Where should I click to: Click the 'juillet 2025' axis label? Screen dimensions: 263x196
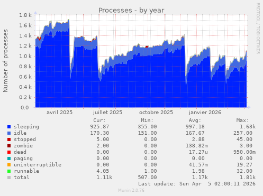click(x=107, y=113)
